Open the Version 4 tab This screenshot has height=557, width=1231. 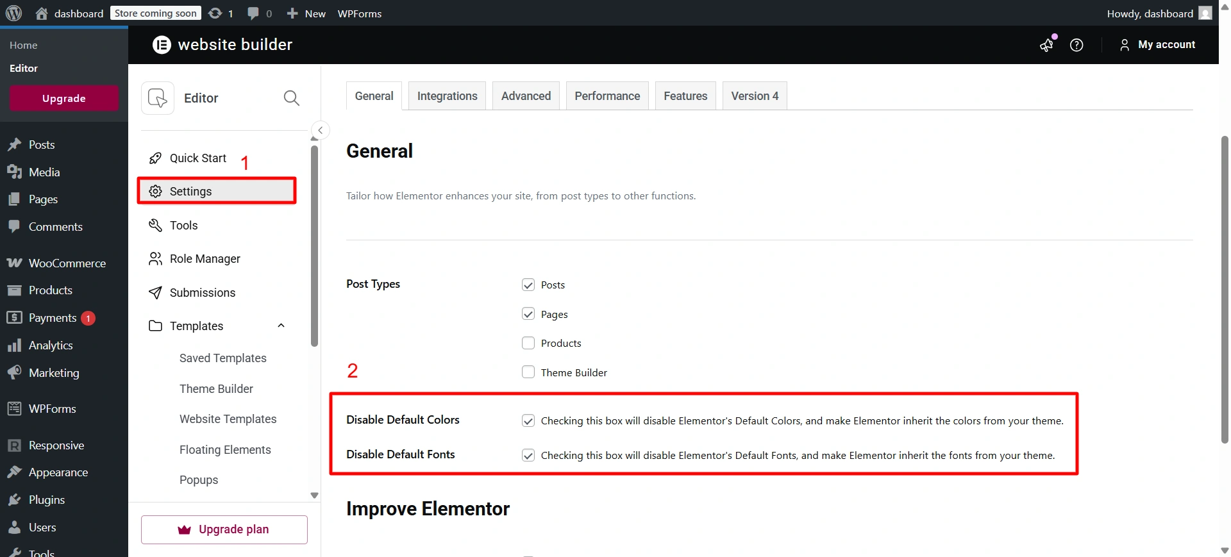[x=755, y=96]
